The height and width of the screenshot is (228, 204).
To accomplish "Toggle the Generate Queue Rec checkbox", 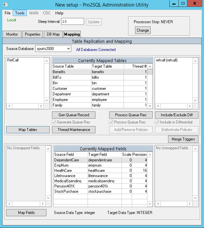I will pos(54,122).
